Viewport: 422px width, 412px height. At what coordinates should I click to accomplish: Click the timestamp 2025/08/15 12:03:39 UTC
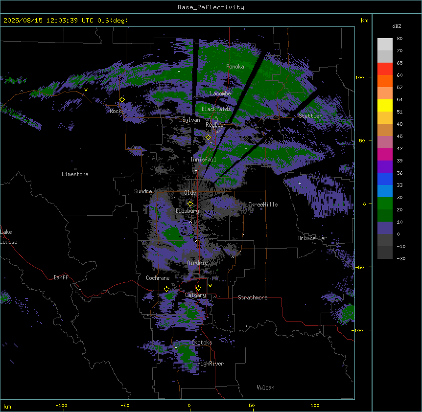[48, 21]
